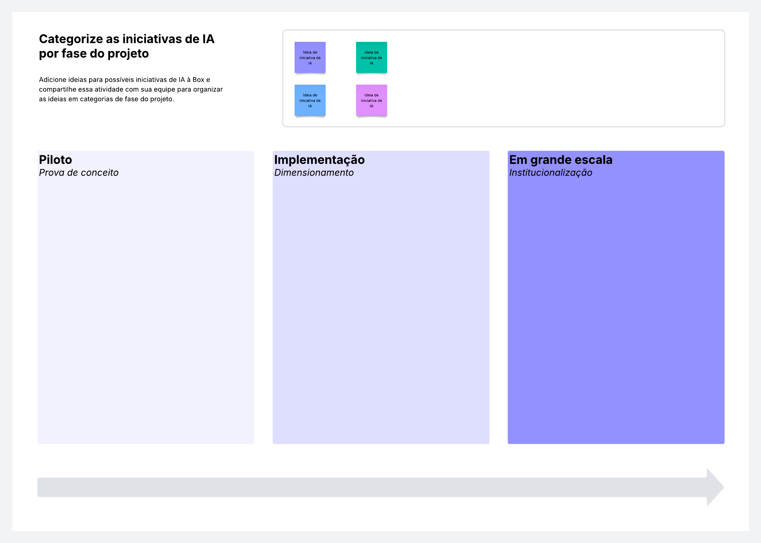Click the gray arrow's horizontal bar
Image resolution: width=761 pixels, height=543 pixels.
click(368, 487)
